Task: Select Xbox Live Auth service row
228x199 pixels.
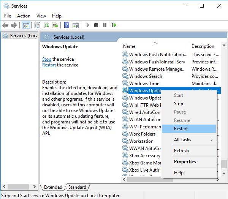Action: (x=141, y=170)
